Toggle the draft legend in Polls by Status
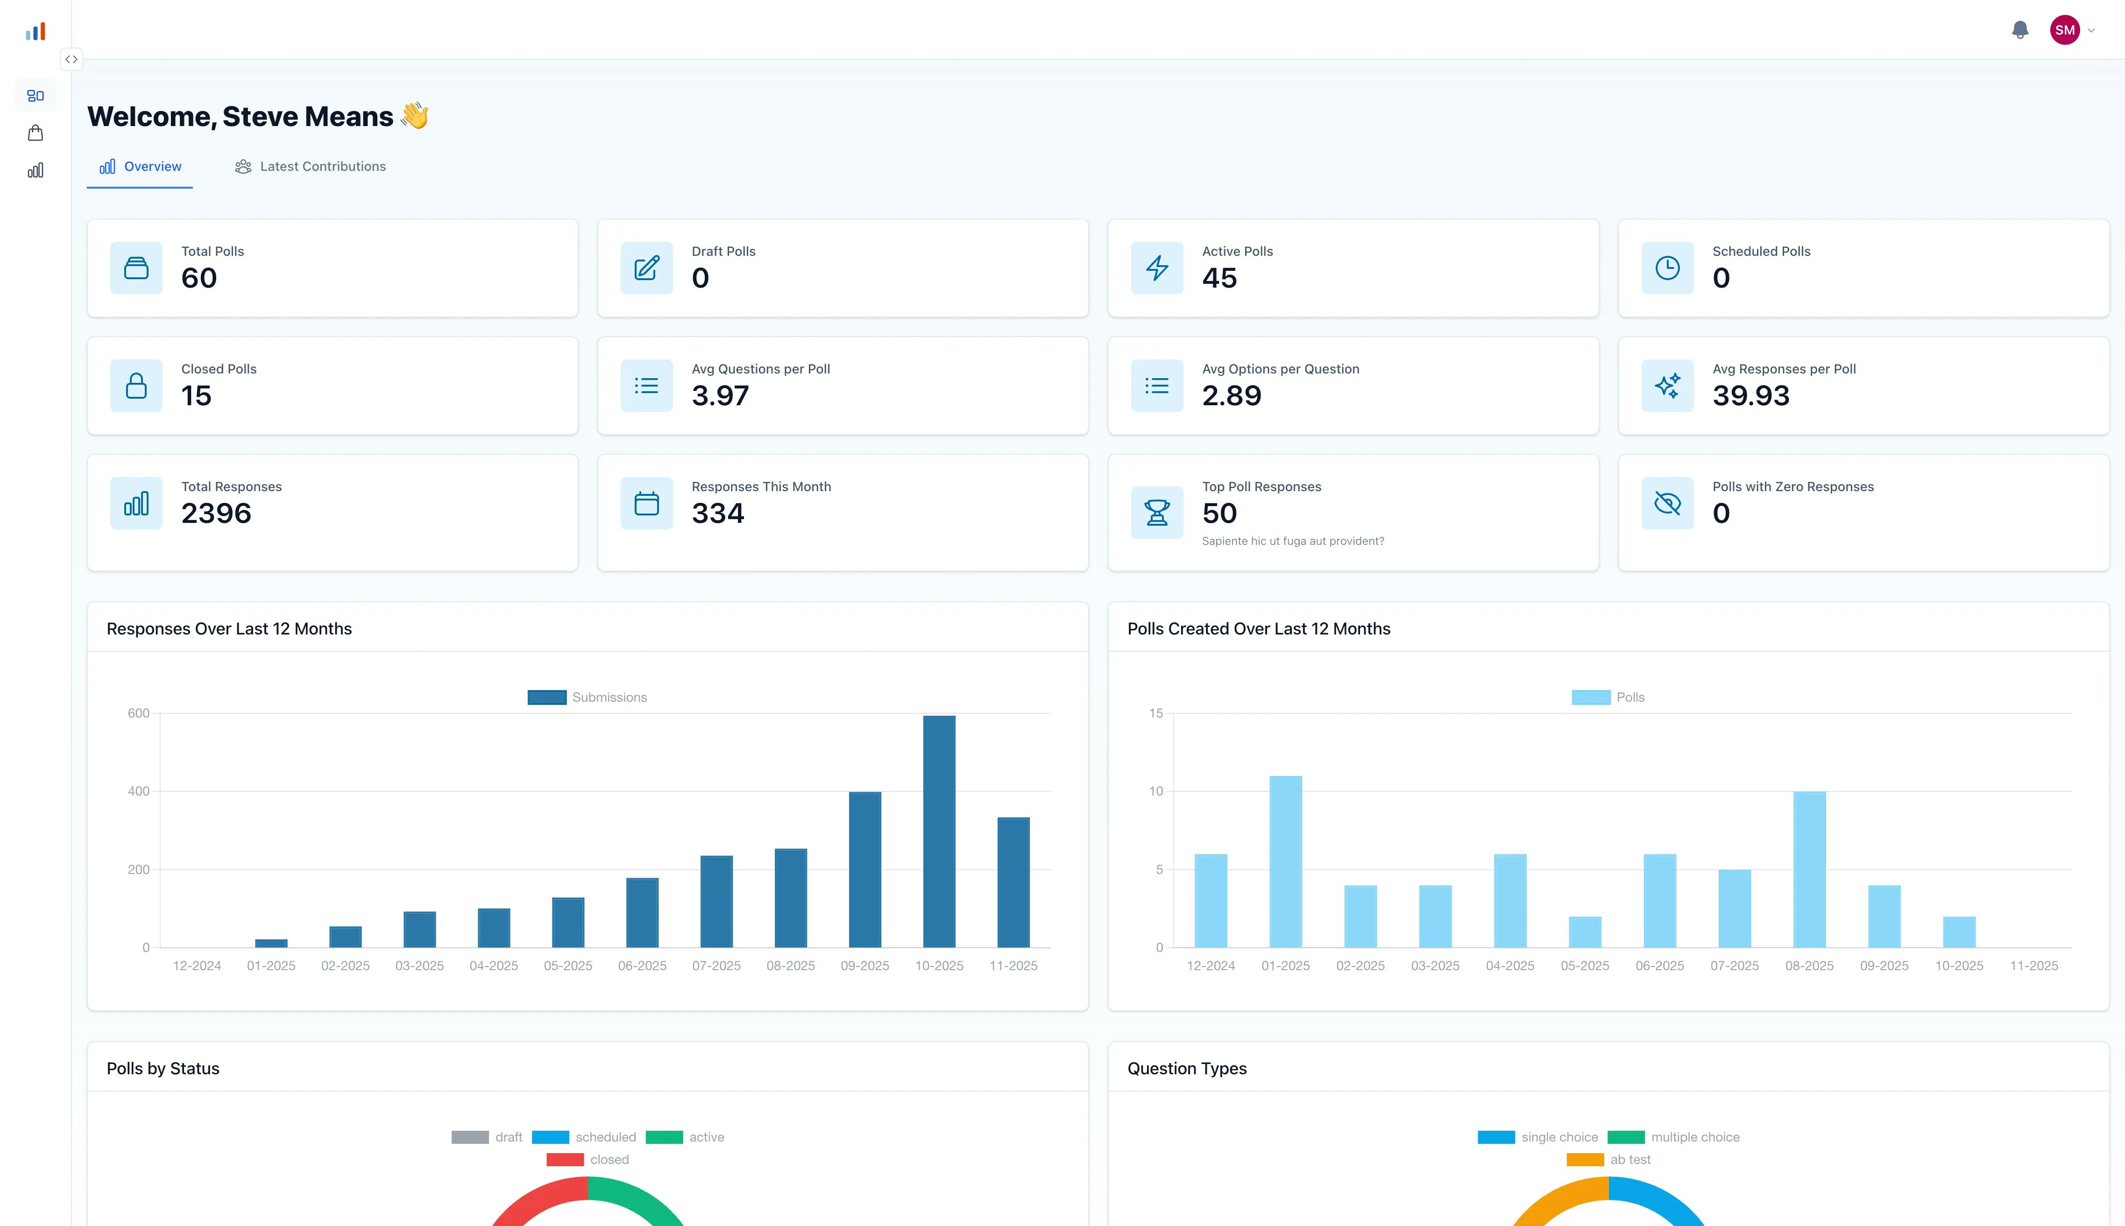Viewport: 2125px width, 1226px height. pyautogui.click(x=487, y=1137)
